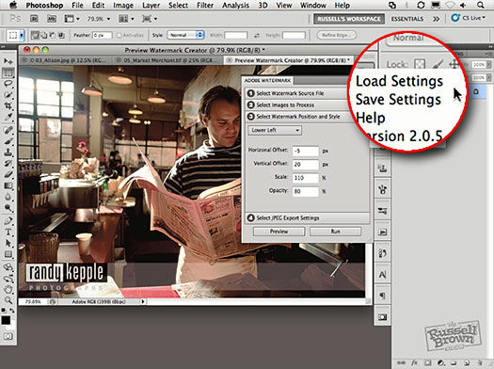This screenshot has height=369, width=494.
Task: Select the History Brush tool
Action: tap(8, 163)
